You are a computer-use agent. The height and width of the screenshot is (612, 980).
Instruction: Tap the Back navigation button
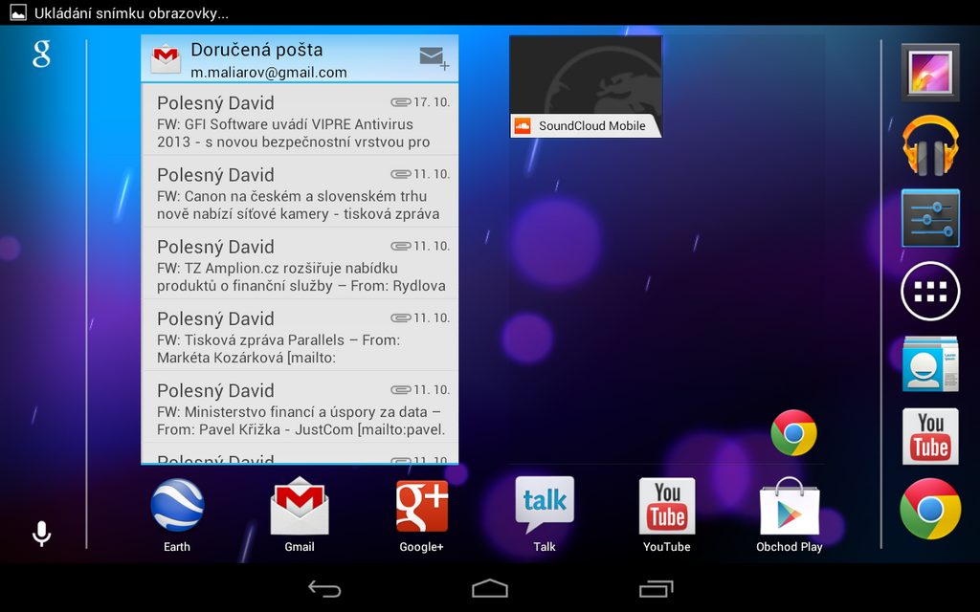pos(325,589)
